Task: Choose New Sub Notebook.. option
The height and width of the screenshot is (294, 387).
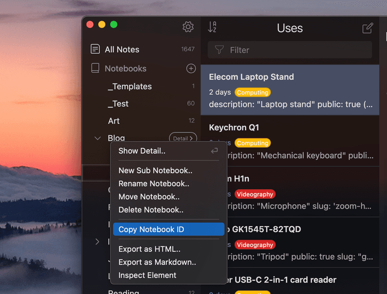Action: click(x=155, y=170)
